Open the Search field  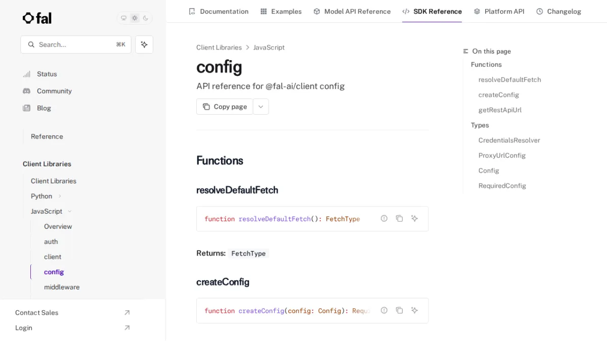point(76,44)
